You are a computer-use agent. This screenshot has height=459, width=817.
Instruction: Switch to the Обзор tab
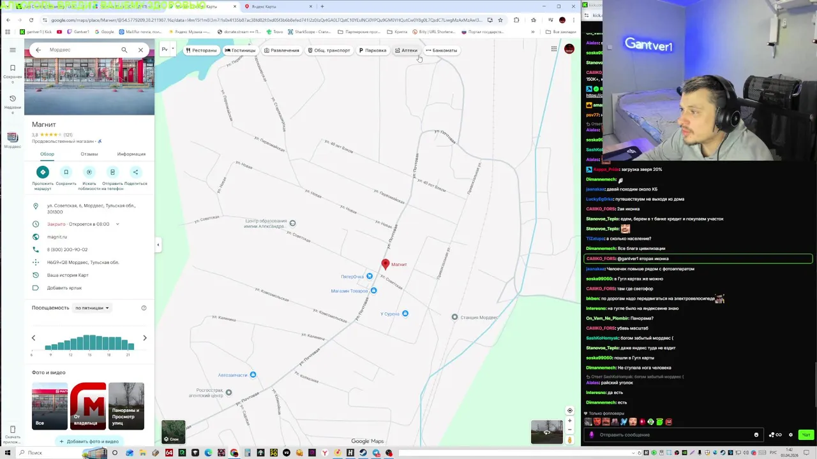click(x=47, y=154)
